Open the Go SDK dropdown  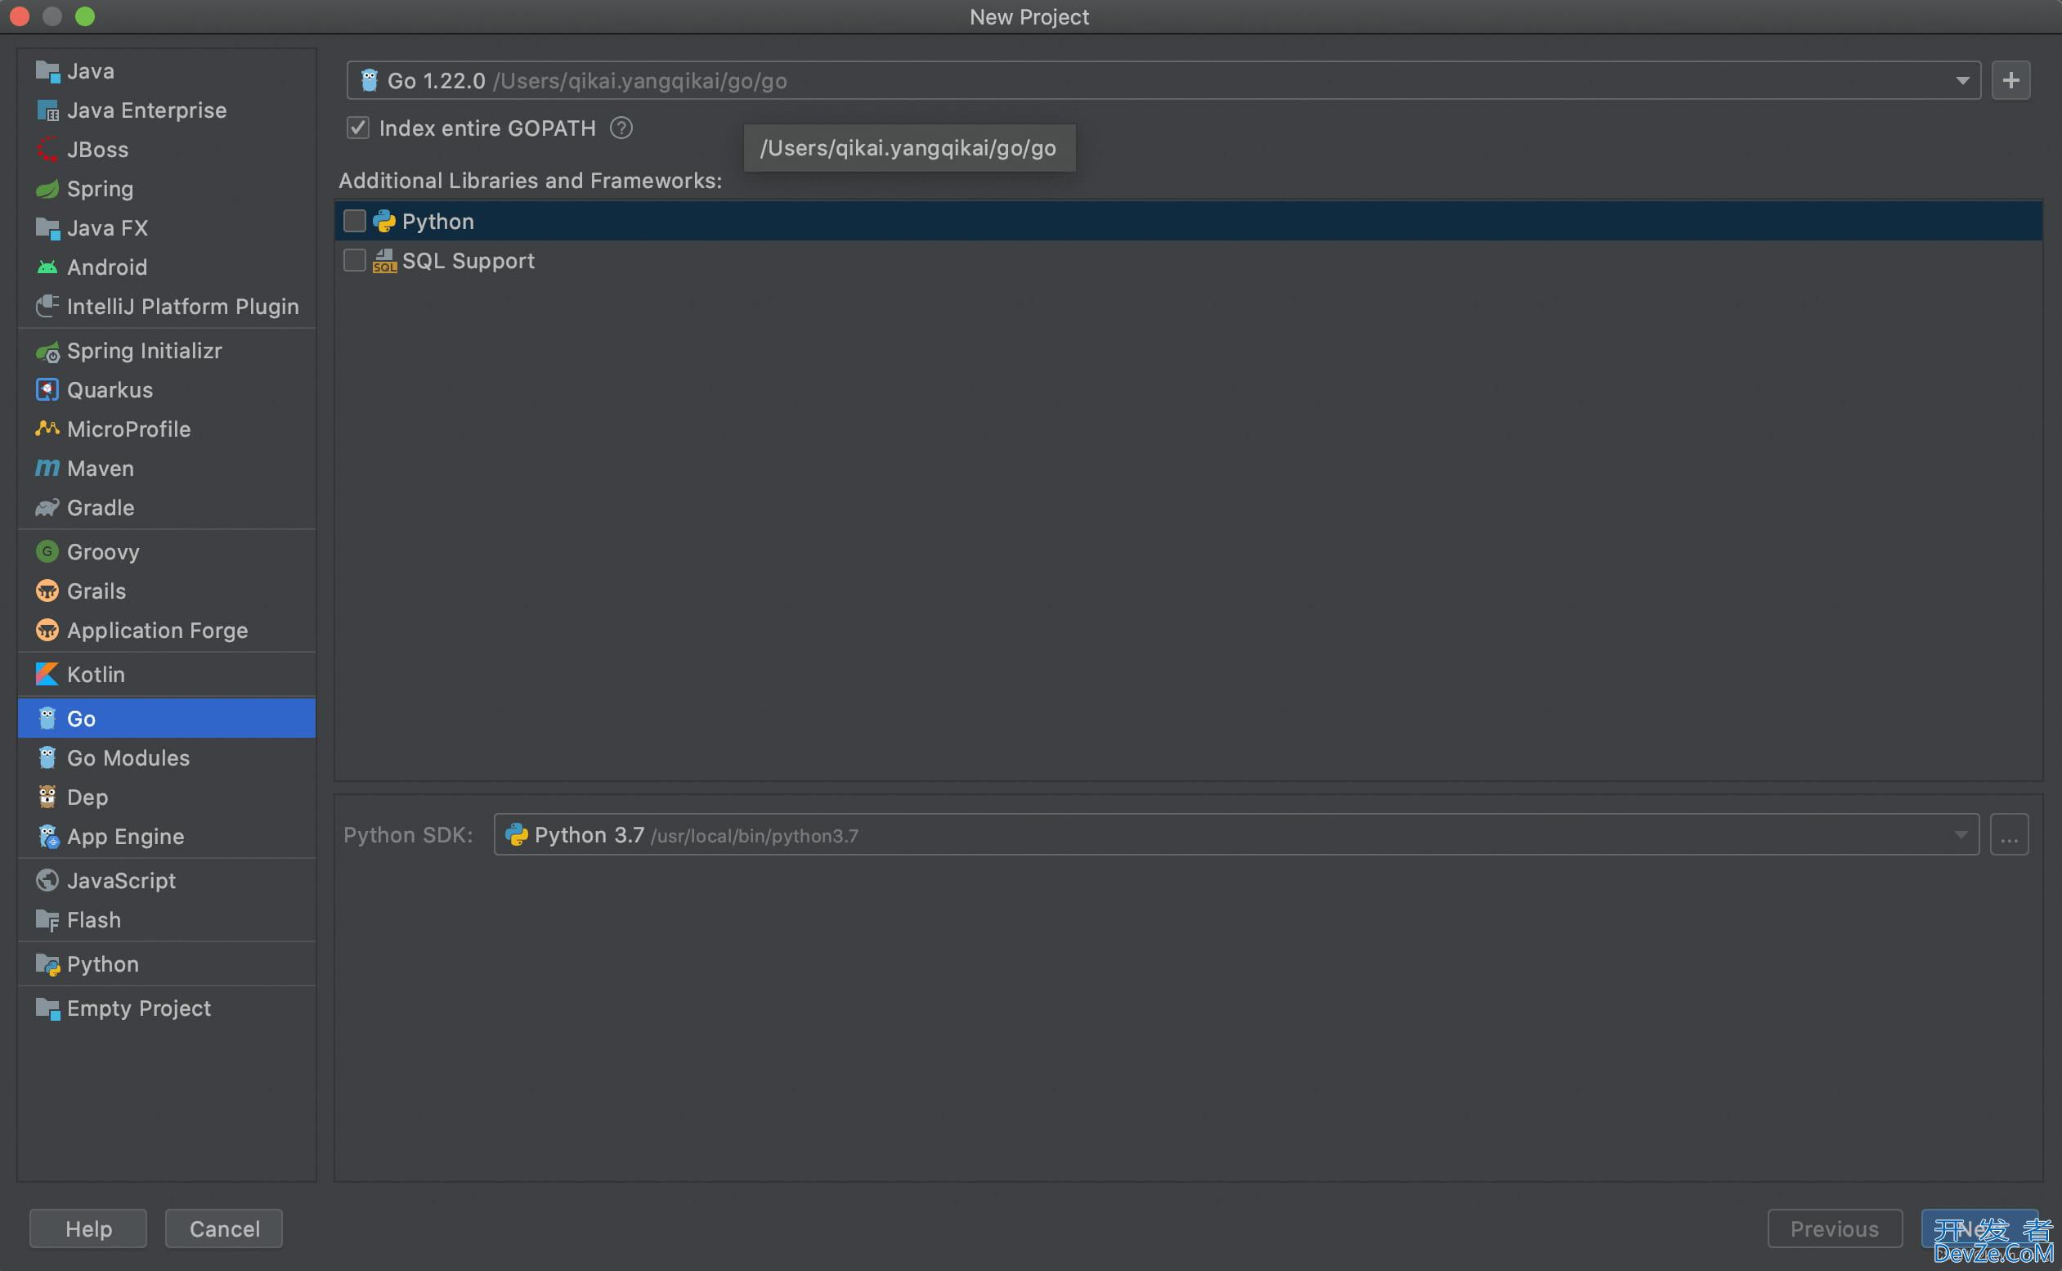[x=1163, y=81]
